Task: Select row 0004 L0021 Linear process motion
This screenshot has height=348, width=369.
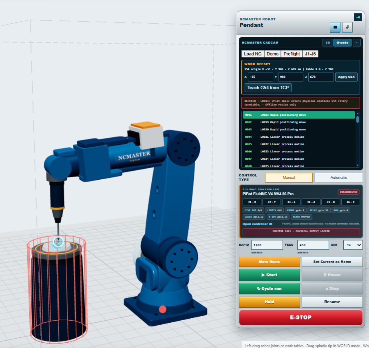Action: coord(298,137)
